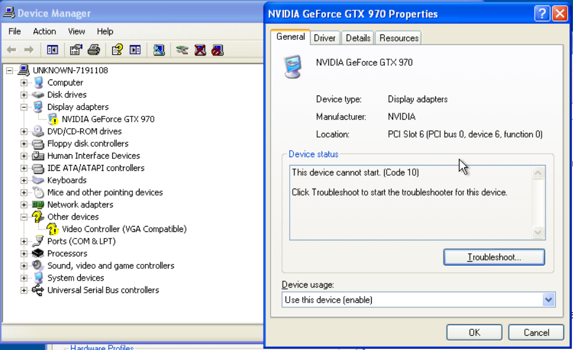Image resolution: width=573 pixels, height=350 pixels.
Task: Switch to the Resources tab
Action: 398,38
